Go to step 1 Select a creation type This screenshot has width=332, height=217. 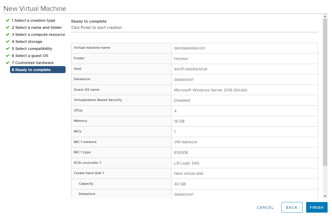[34, 20]
